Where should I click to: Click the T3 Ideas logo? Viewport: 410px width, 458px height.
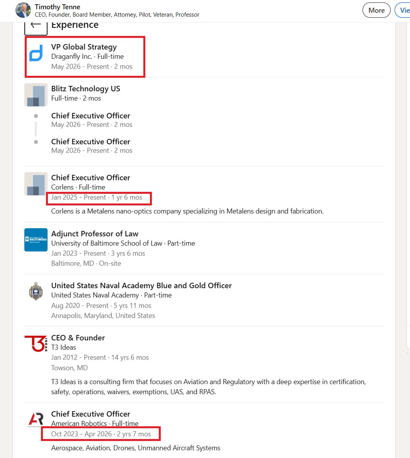pyautogui.click(x=36, y=343)
